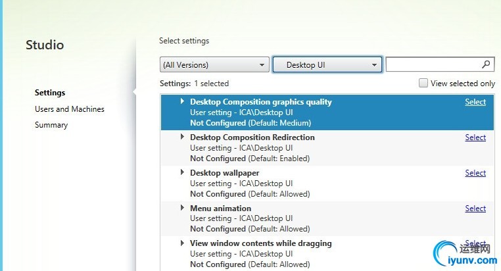Viewport: 501px width, 271px height.
Task: Expand Desktop Composition Redirection setting
Action: coord(182,137)
